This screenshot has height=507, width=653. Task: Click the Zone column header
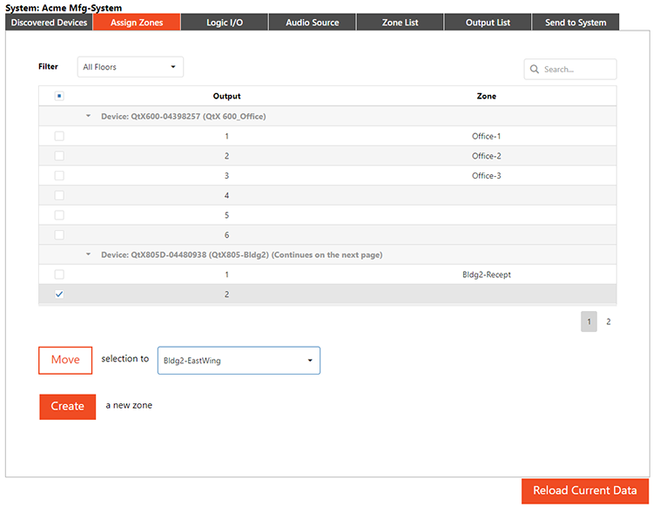coord(487,96)
